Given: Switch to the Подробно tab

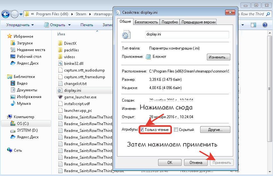Looking at the screenshot, I should (170, 22).
